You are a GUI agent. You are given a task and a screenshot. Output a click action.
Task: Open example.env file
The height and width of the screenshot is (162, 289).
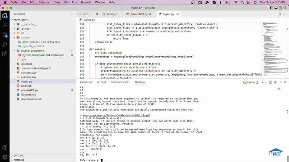(28, 77)
